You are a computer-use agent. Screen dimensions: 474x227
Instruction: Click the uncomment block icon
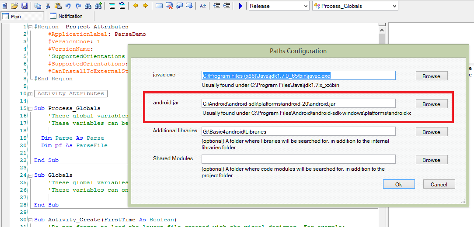pos(122,6)
